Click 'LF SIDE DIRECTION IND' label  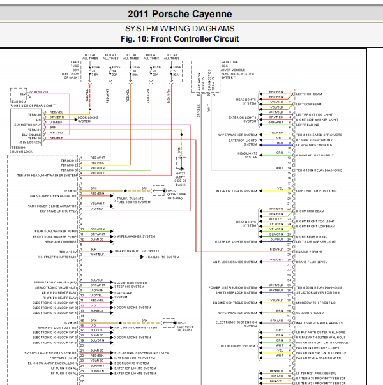coord(314,145)
